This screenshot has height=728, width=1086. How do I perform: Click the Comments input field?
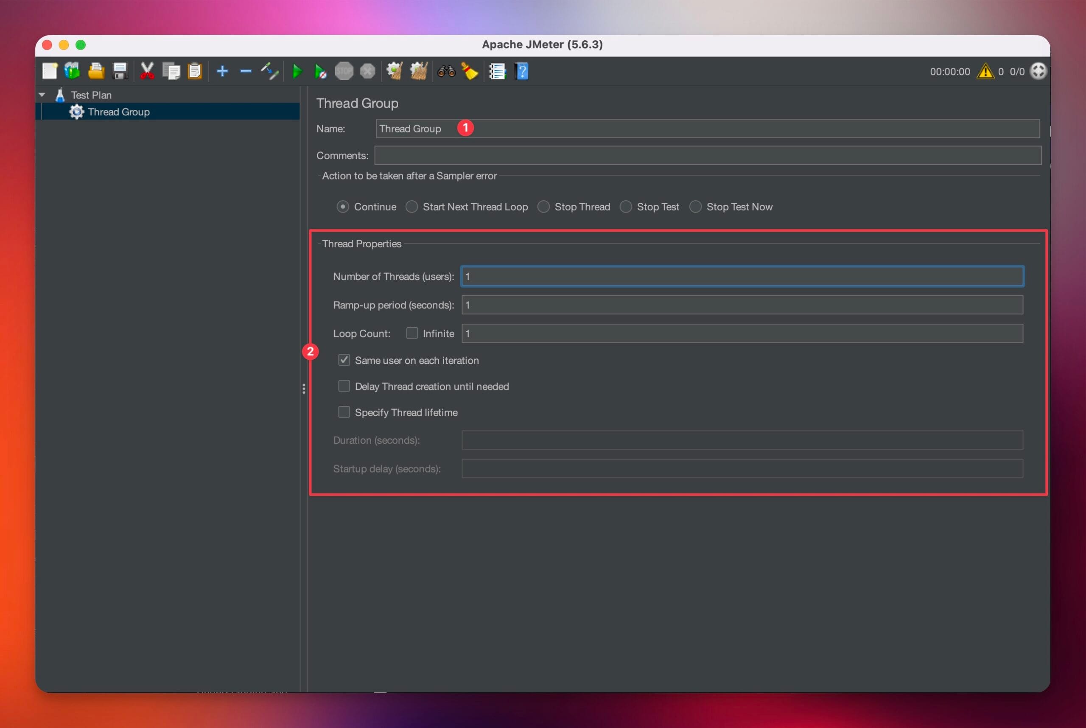click(x=708, y=155)
